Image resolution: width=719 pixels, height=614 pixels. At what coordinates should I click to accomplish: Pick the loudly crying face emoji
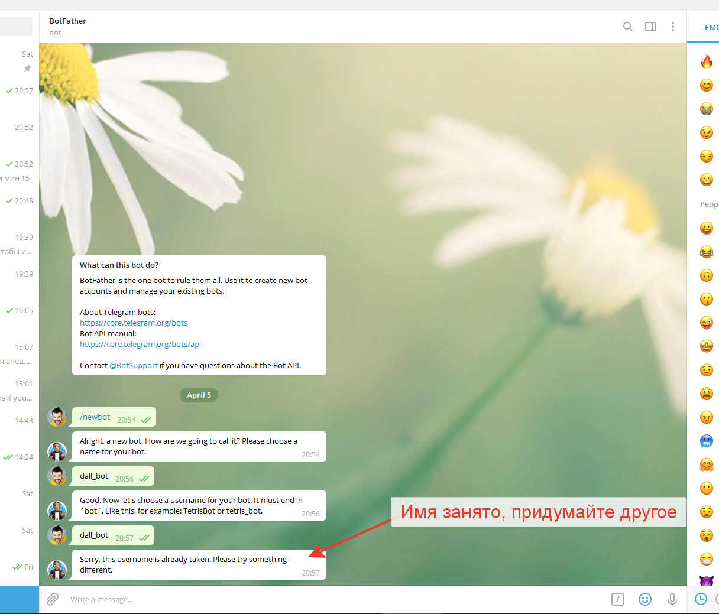pyautogui.click(x=707, y=109)
